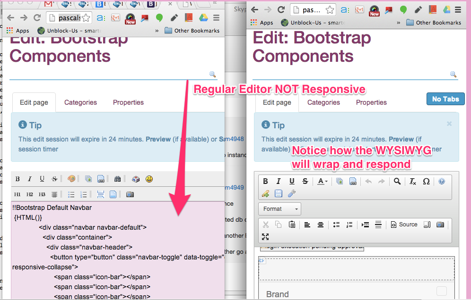Toggle maximize for the WYSIWYG editor
The width and height of the screenshot is (471, 300).
tap(265, 237)
